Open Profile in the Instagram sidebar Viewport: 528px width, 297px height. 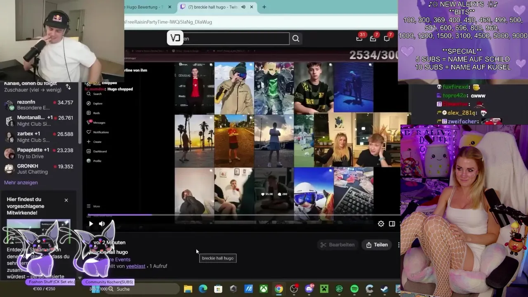pos(94,161)
